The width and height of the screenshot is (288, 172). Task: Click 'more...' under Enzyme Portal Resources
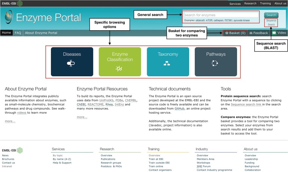point(82,117)
